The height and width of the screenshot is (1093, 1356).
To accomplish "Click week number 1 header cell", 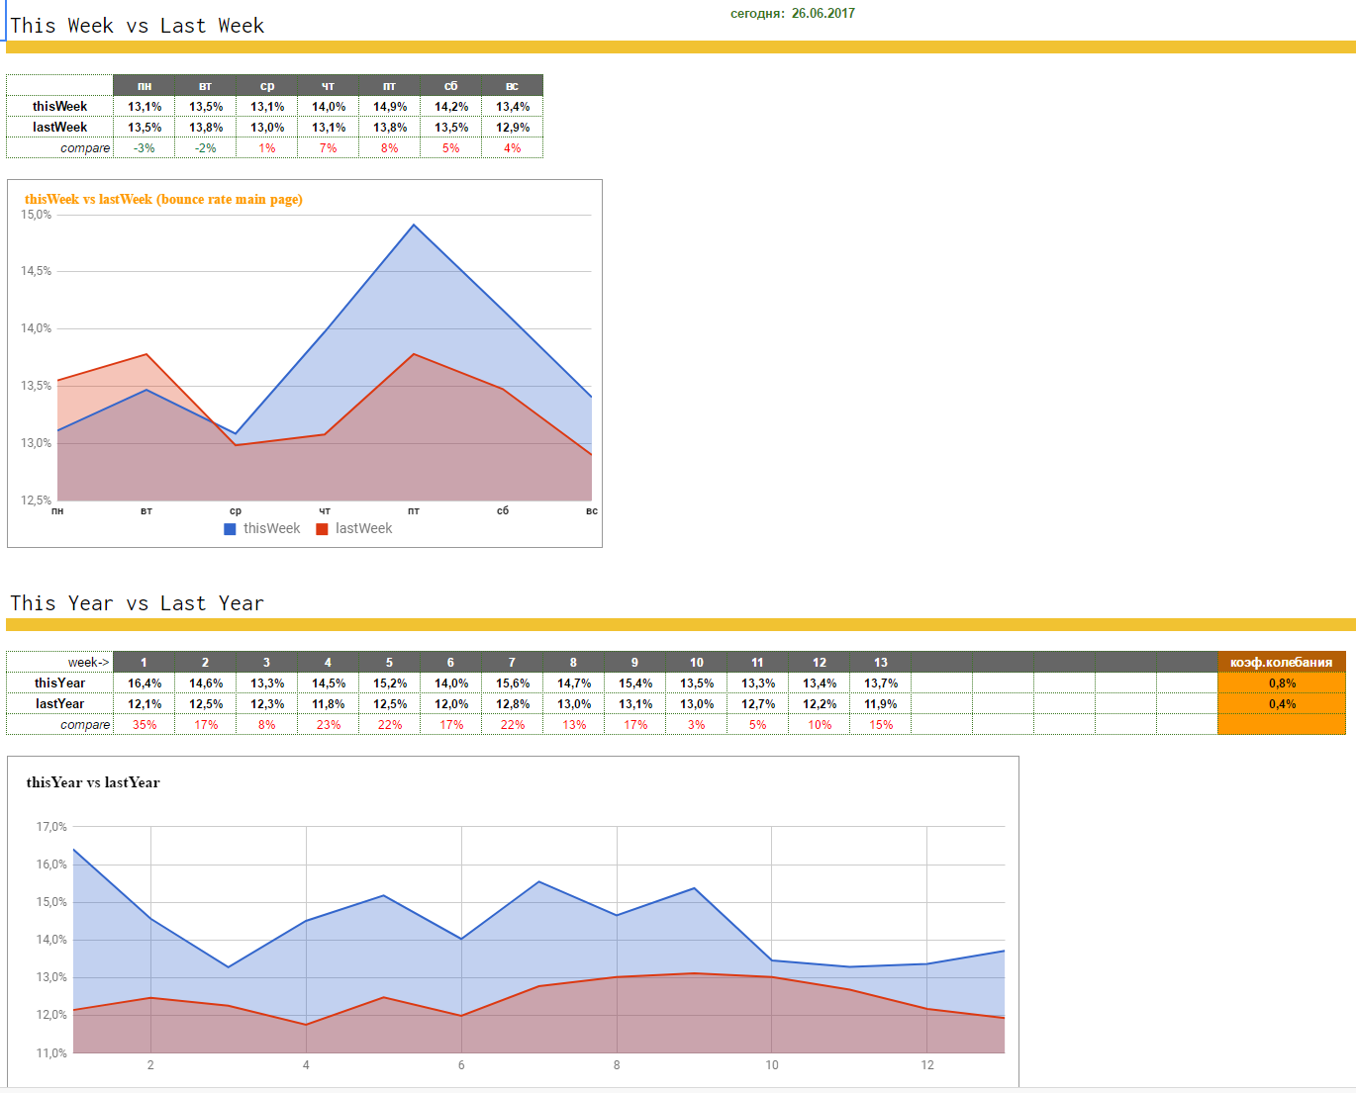I will 145,663.
